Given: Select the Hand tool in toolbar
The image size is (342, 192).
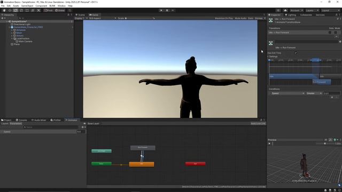Looking at the screenshot, I should coord(4,10).
